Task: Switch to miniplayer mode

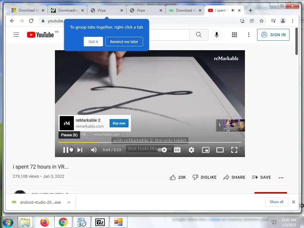Action: 206,150
